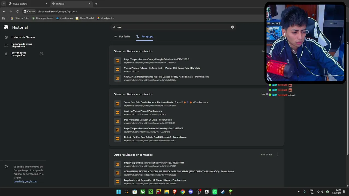This screenshot has width=349, height=196.
Task: Close the Historial browser tab
Action: pos(90,4)
